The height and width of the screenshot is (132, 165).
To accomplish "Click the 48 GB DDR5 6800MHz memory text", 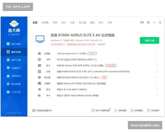I will click(x=77, y=60).
